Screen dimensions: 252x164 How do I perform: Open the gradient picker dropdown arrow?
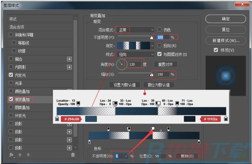pos(153,46)
